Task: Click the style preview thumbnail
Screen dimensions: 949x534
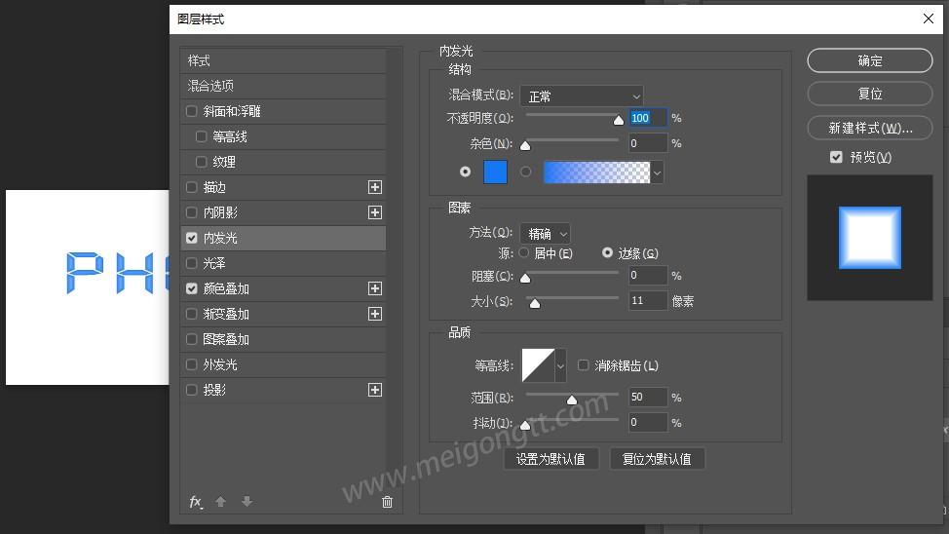Action: coord(870,238)
